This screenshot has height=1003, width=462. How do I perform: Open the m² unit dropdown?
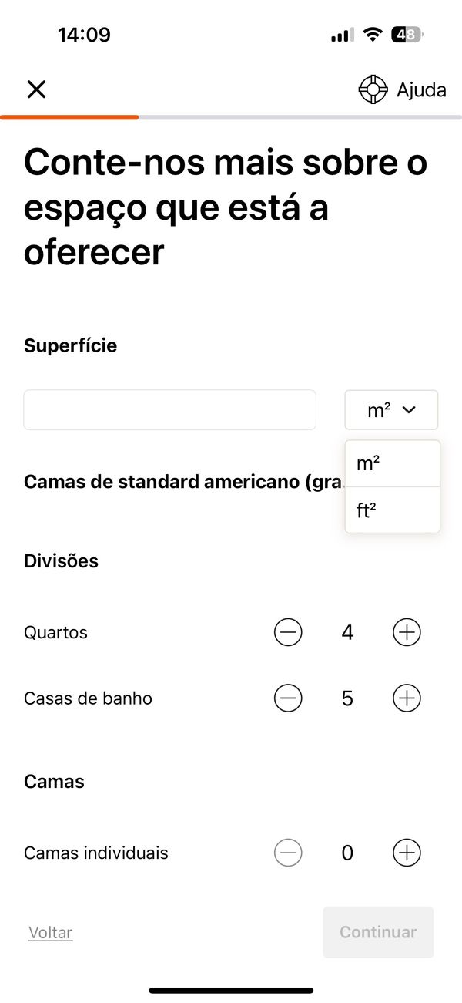coord(391,410)
